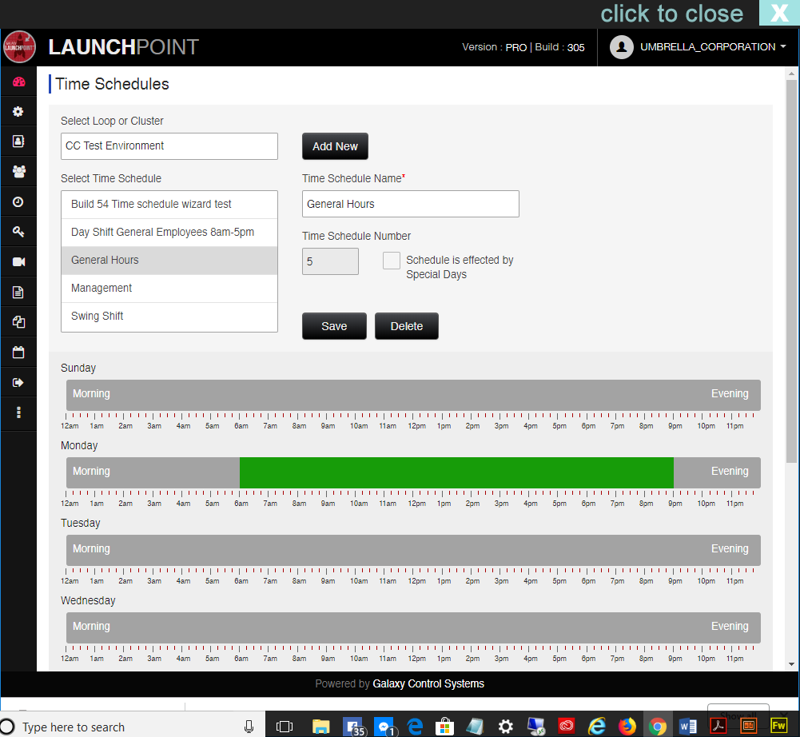The image size is (800, 737).
Task: Open the Select Loop or Cluster field
Action: [169, 146]
